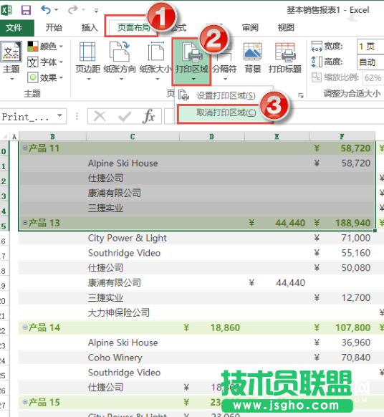Open the Undo history dropdown arrow
This screenshot has height=417, width=384.
[x=56, y=10]
